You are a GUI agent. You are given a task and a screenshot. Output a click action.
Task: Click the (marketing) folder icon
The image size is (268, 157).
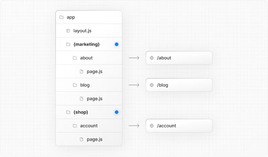68,44
